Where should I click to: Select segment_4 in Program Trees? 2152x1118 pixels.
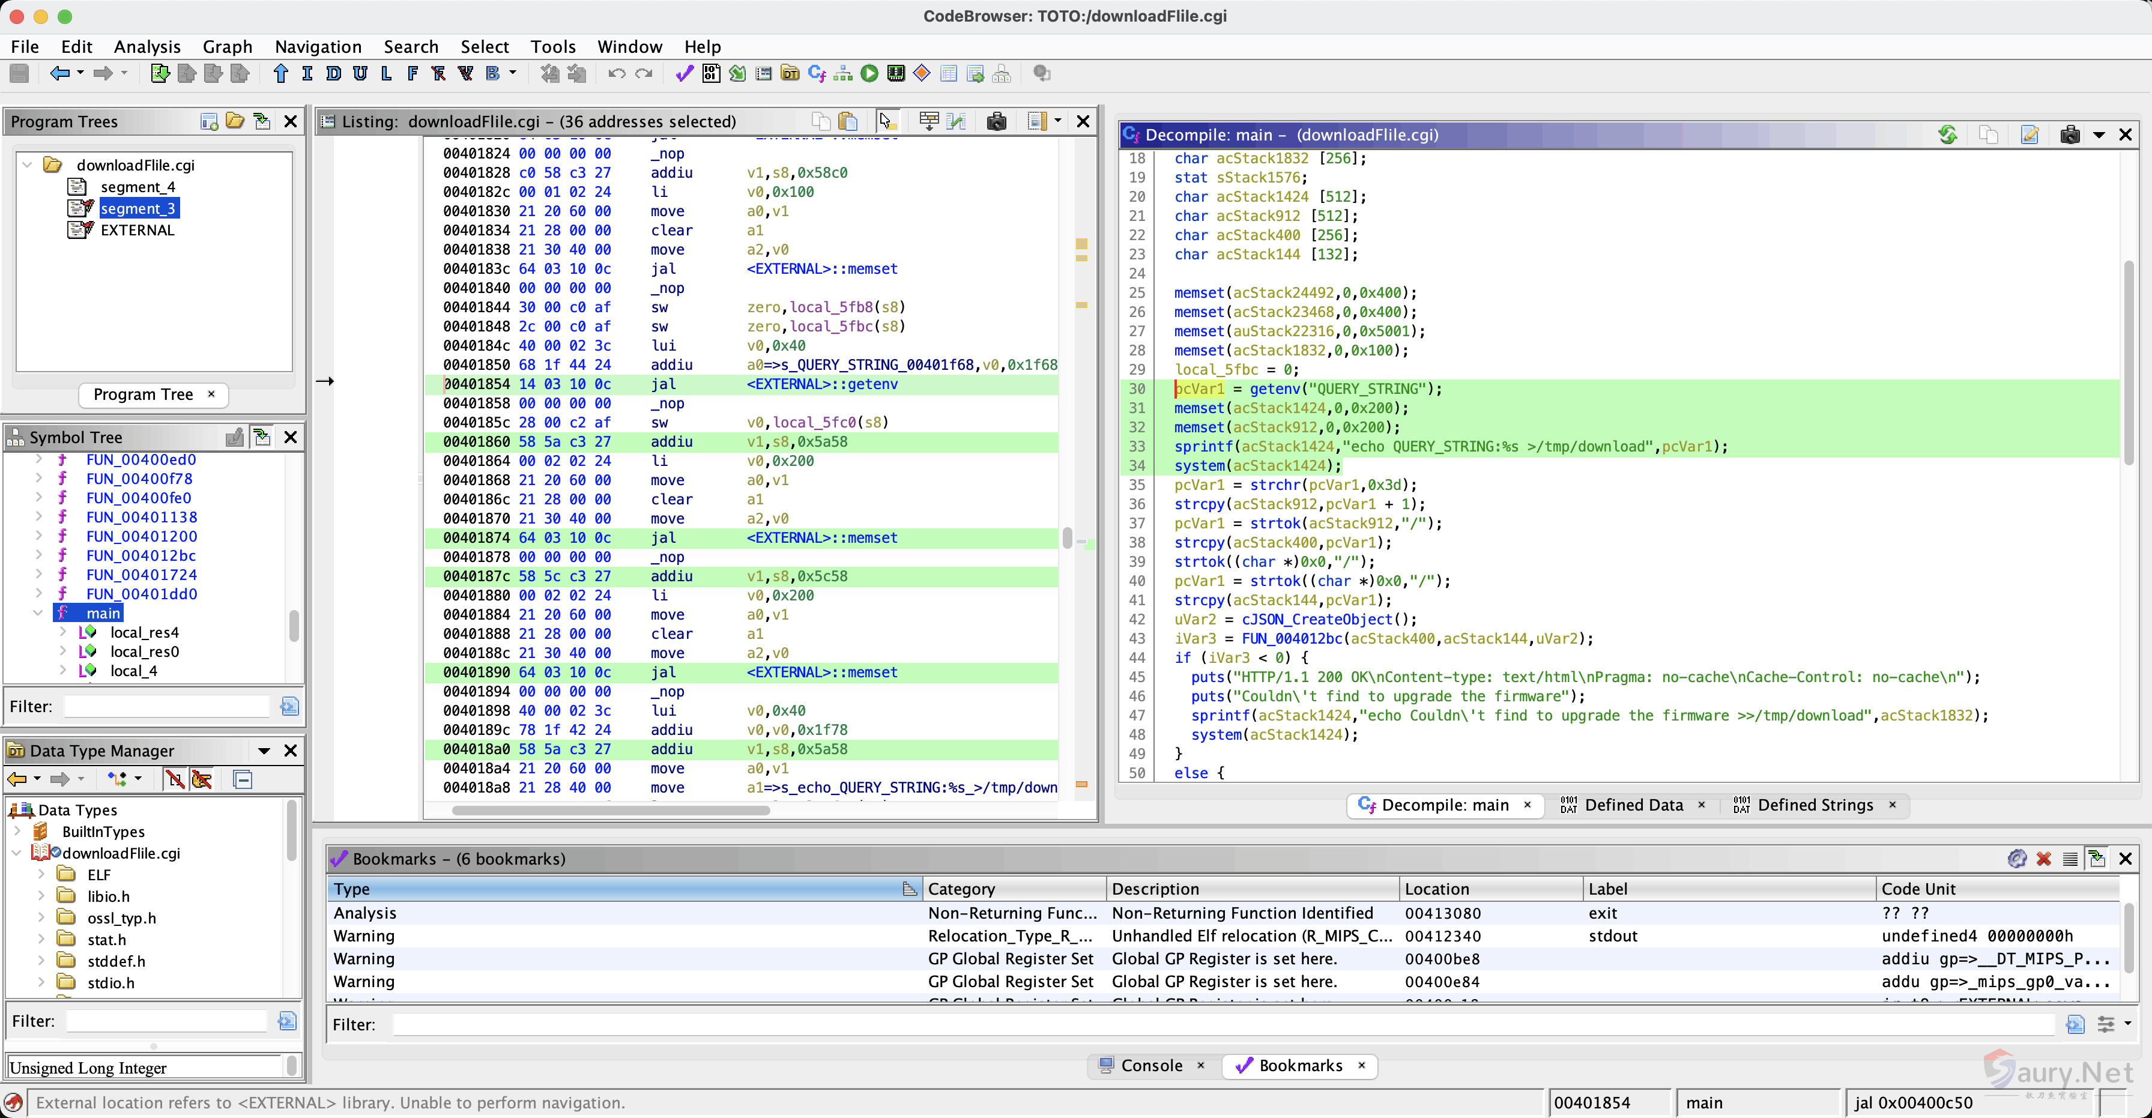click(x=138, y=186)
